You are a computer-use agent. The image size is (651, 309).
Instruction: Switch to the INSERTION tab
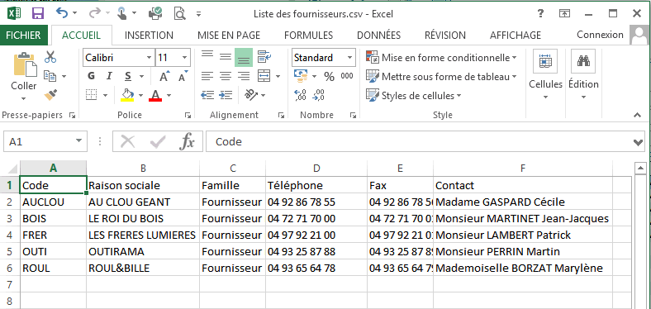[149, 36]
